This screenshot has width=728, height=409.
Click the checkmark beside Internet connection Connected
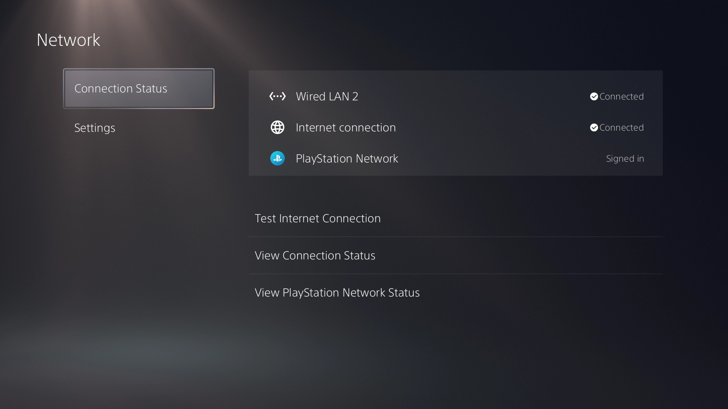pos(594,128)
